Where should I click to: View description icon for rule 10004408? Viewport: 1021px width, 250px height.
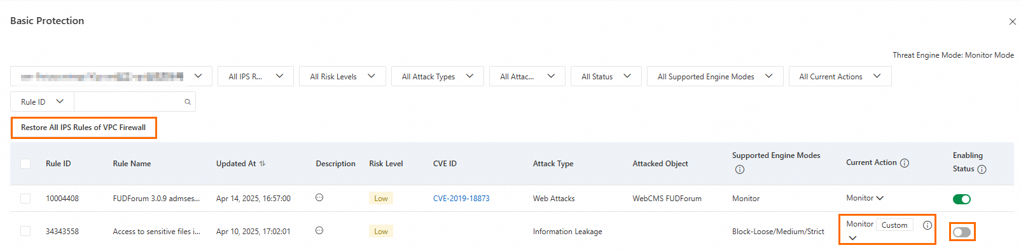point(319,197)
